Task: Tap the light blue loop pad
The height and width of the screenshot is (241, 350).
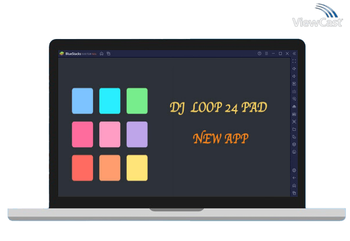Action: tap(83, 101)
